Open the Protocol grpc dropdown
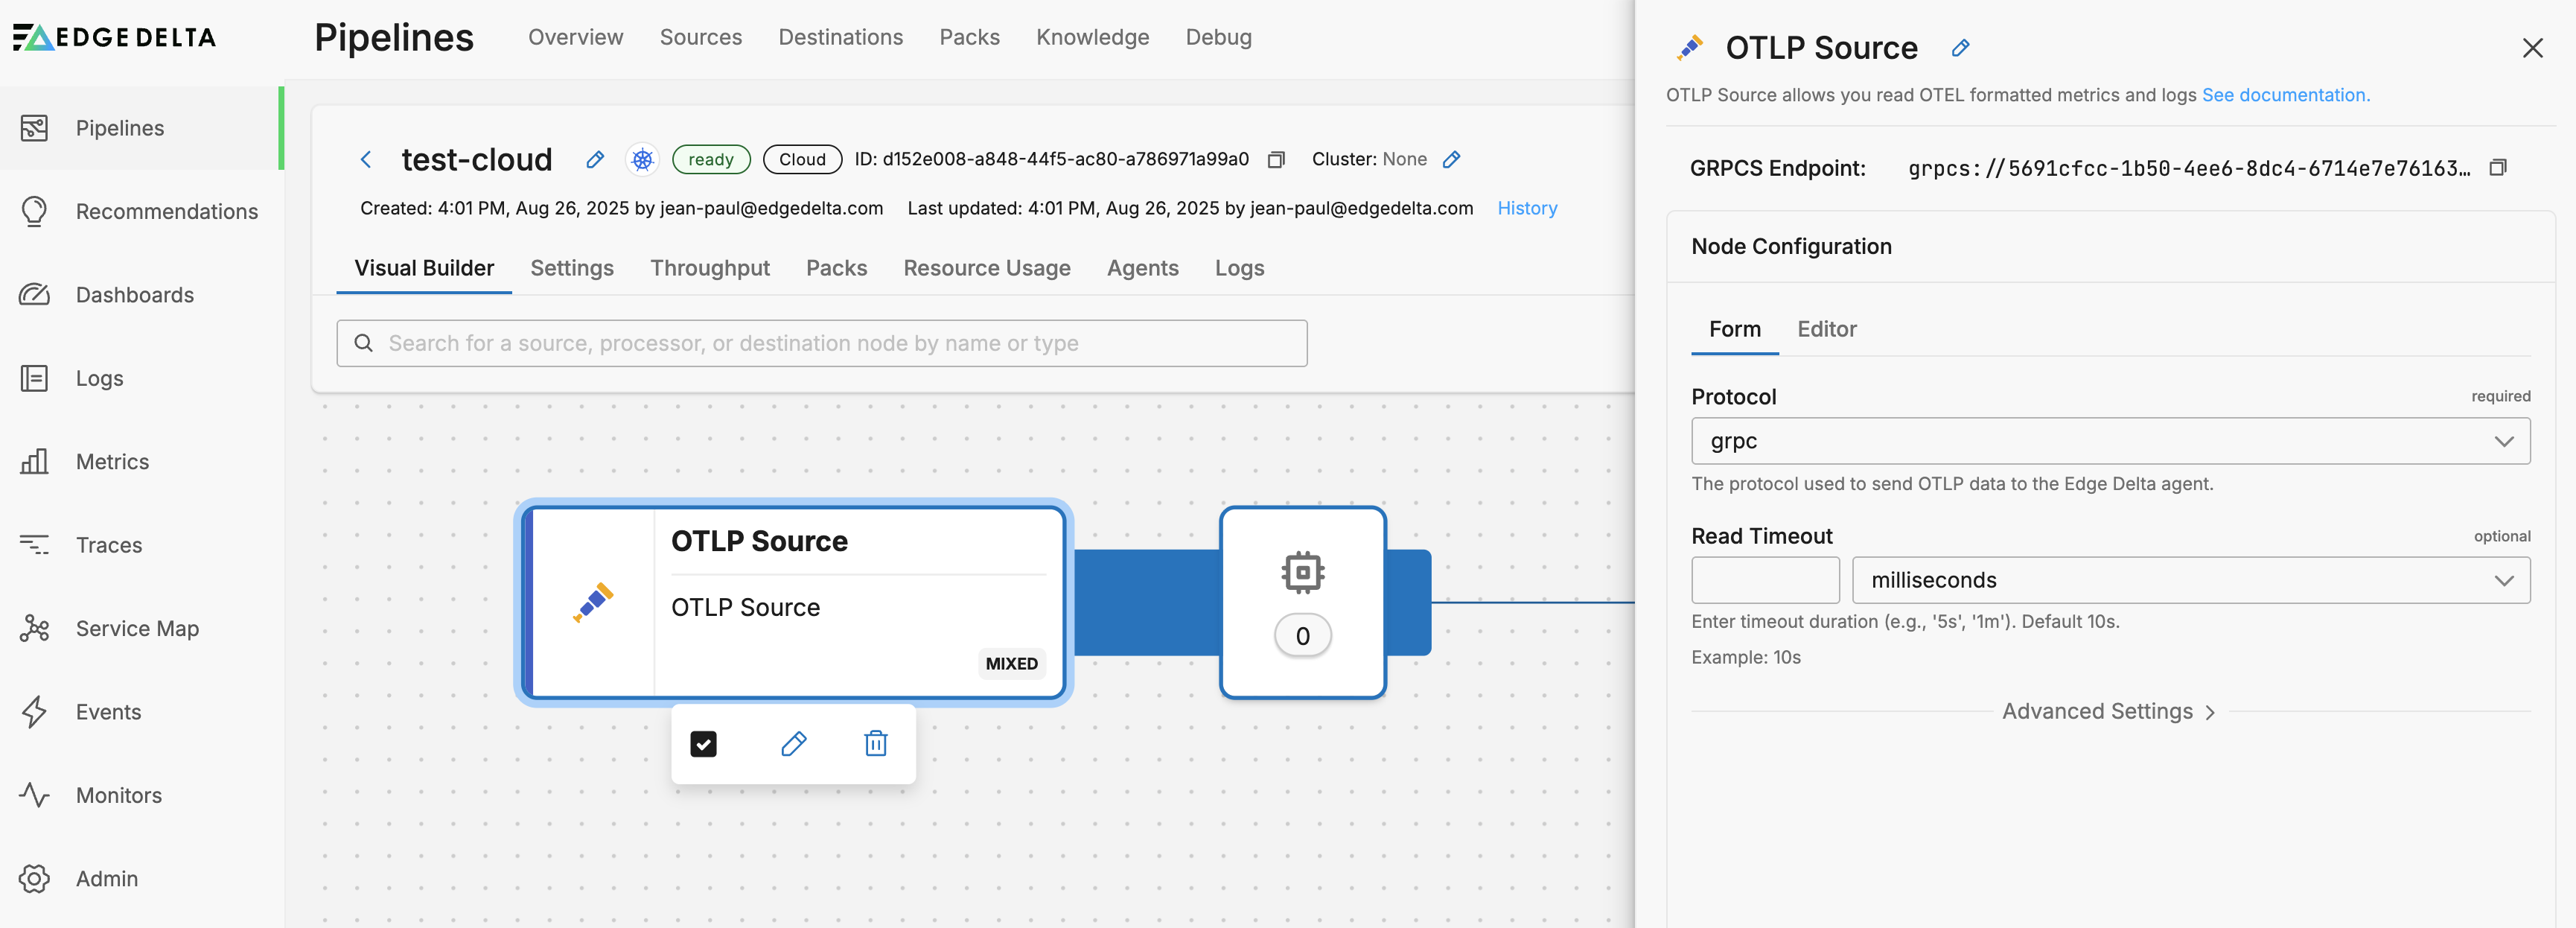The image size is (2576, 928). [2111, 441]
